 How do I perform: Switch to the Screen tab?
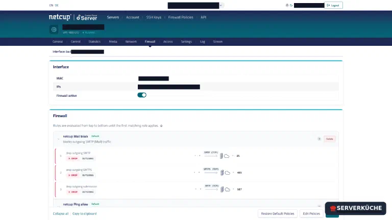coord(218,42)
